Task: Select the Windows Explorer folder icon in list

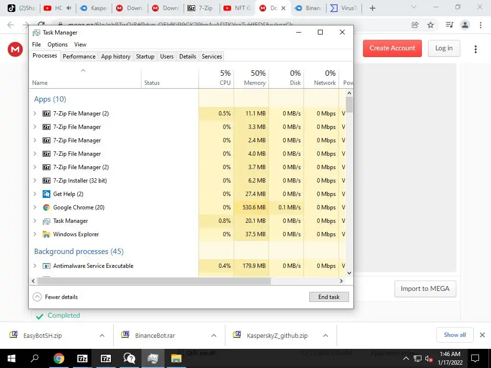Action: coord(47,234)
